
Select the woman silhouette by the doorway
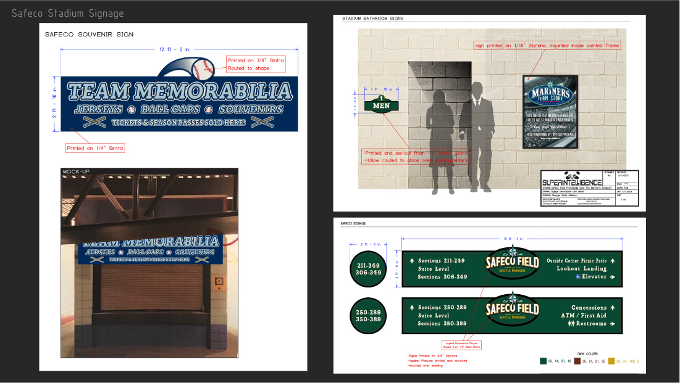click(442, 142)
